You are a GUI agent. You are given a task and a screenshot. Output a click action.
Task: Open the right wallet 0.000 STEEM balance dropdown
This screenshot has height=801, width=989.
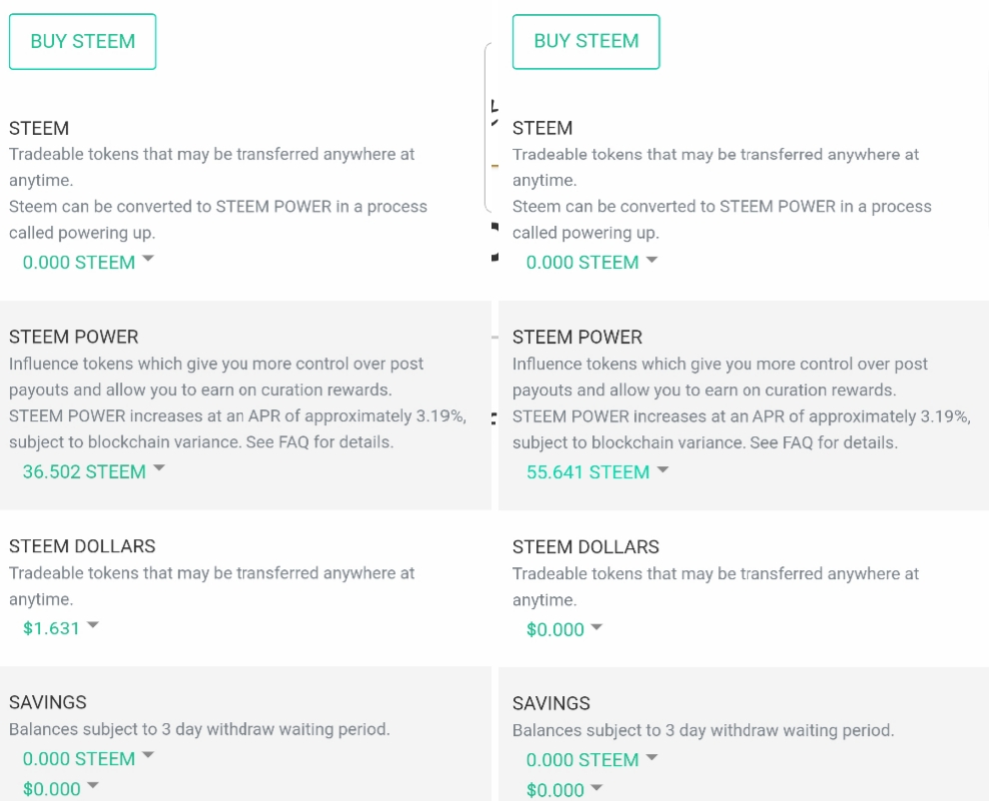click(591, 262)
